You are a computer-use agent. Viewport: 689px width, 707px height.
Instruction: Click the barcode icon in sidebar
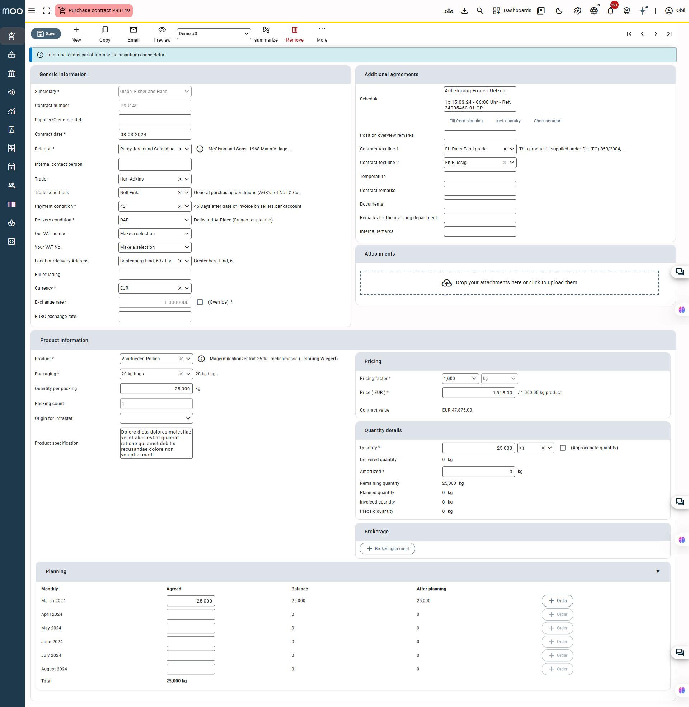tap(11, 205)
